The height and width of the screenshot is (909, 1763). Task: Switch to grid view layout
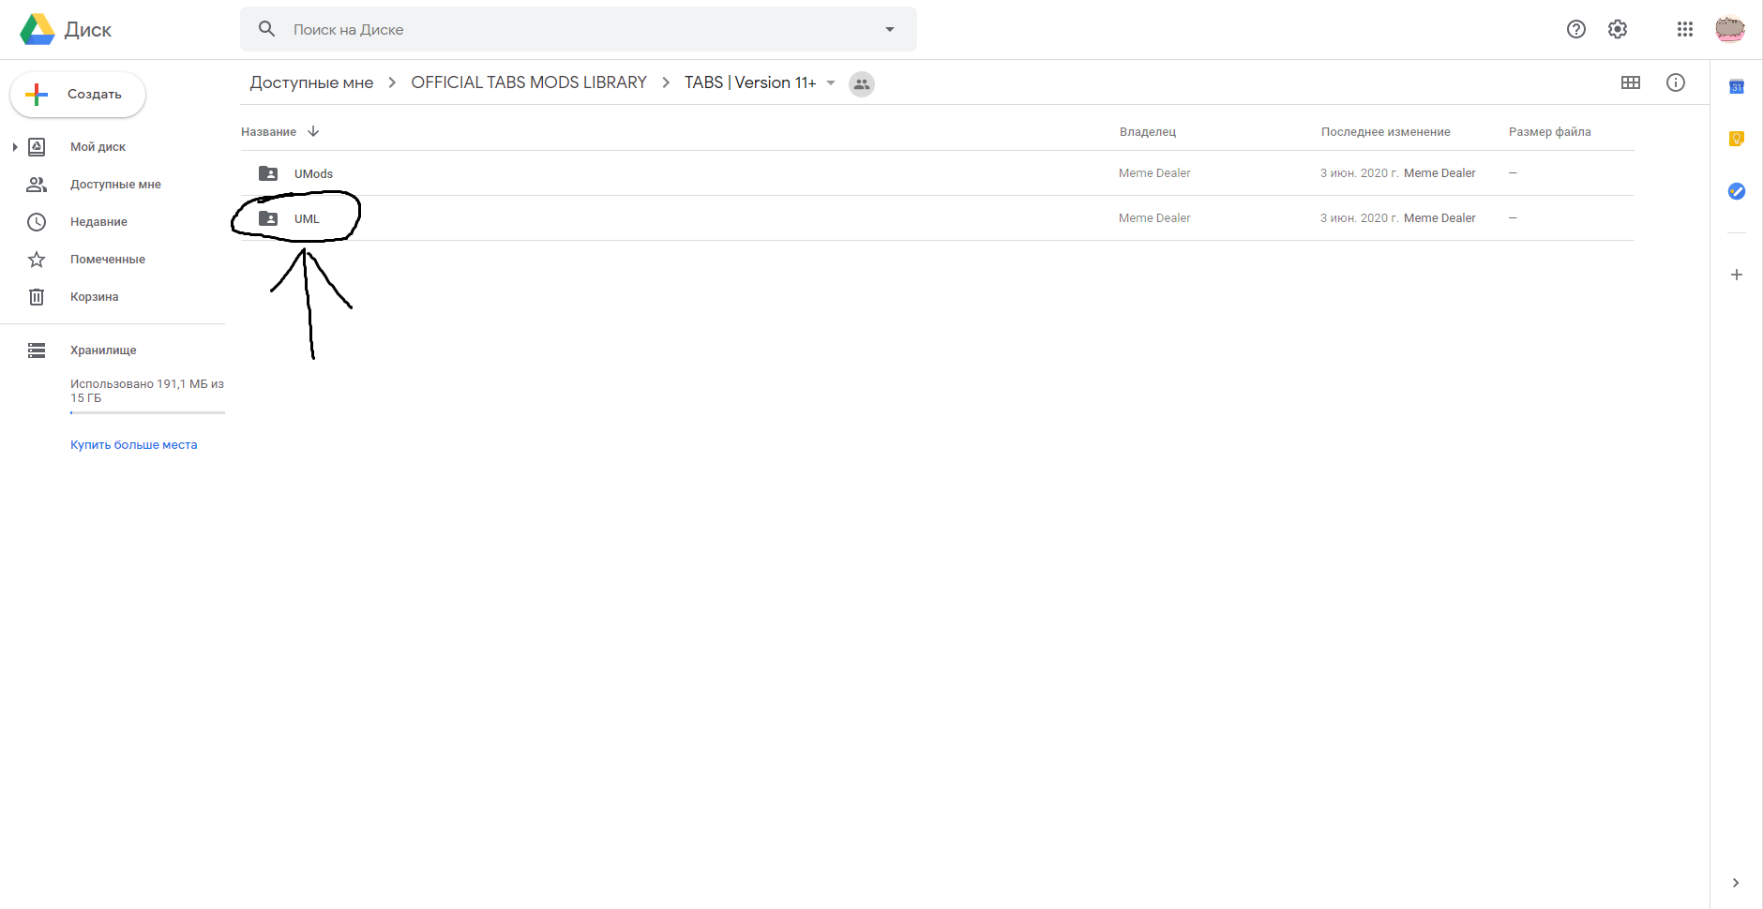coord(1631,82)
